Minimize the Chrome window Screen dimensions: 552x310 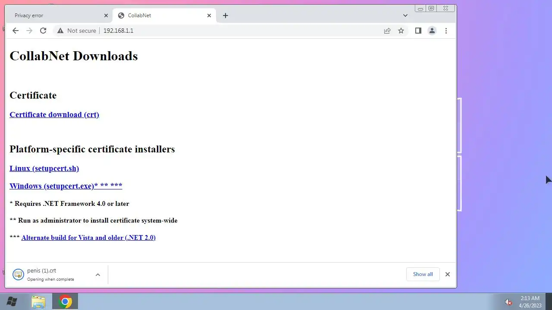[420, 8]
